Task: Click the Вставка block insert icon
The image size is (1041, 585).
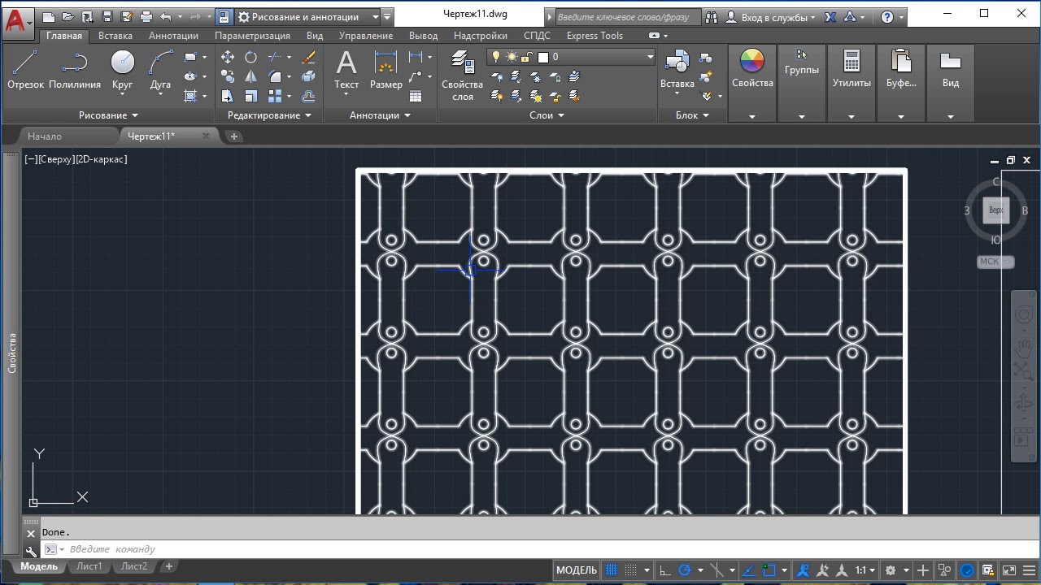Action: 677,70
